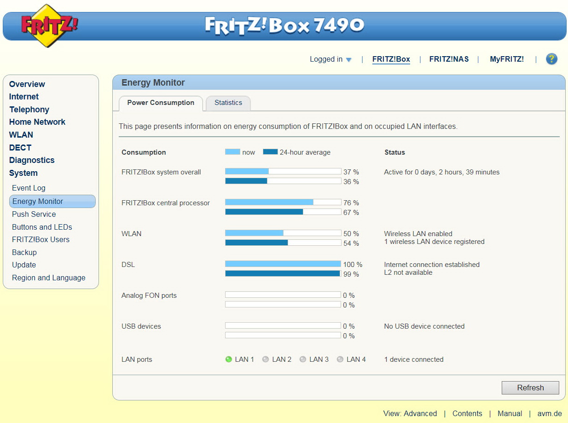
Task: Click the system overall 36 % average bar
Action: point(283,181)
